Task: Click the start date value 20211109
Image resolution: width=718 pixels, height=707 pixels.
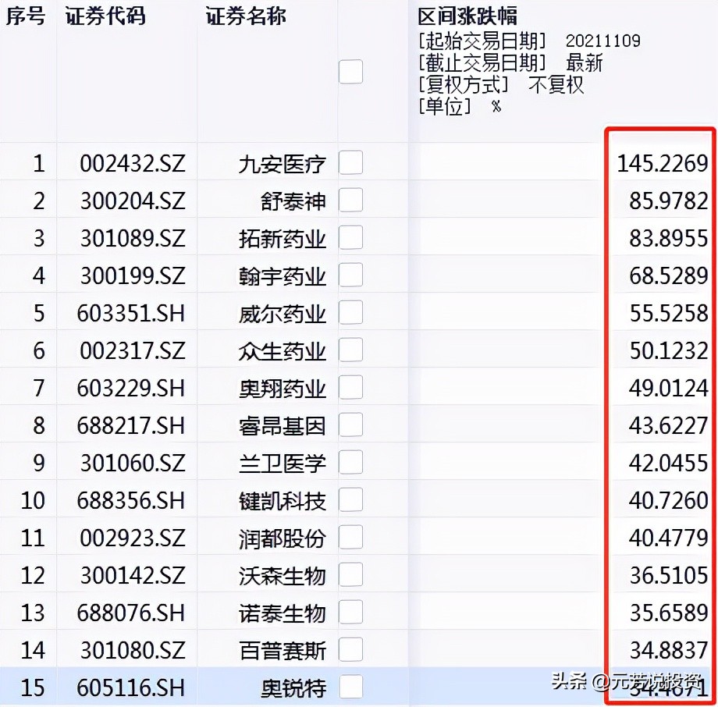Action: [x=603, y=41]
